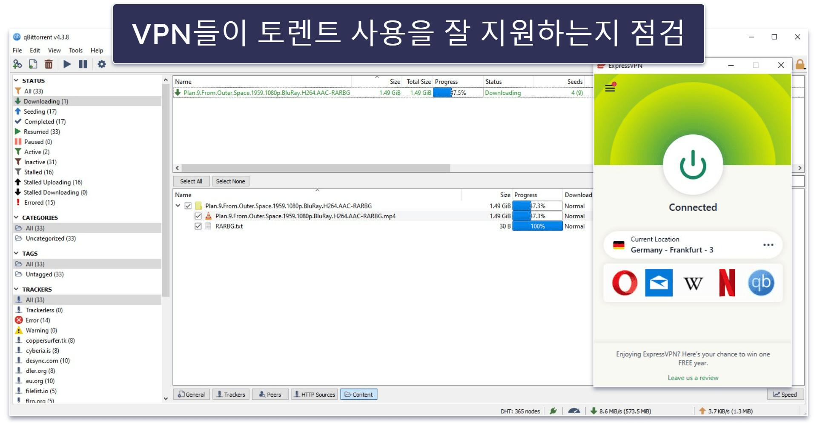Launch Netflix shortcut in ExpressVPN
The image size is (817, 423).
[727, 283]
